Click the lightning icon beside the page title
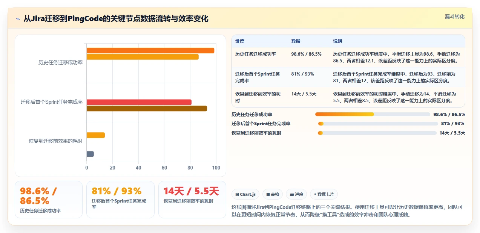480x233 pixels. [x=18, y=19]
